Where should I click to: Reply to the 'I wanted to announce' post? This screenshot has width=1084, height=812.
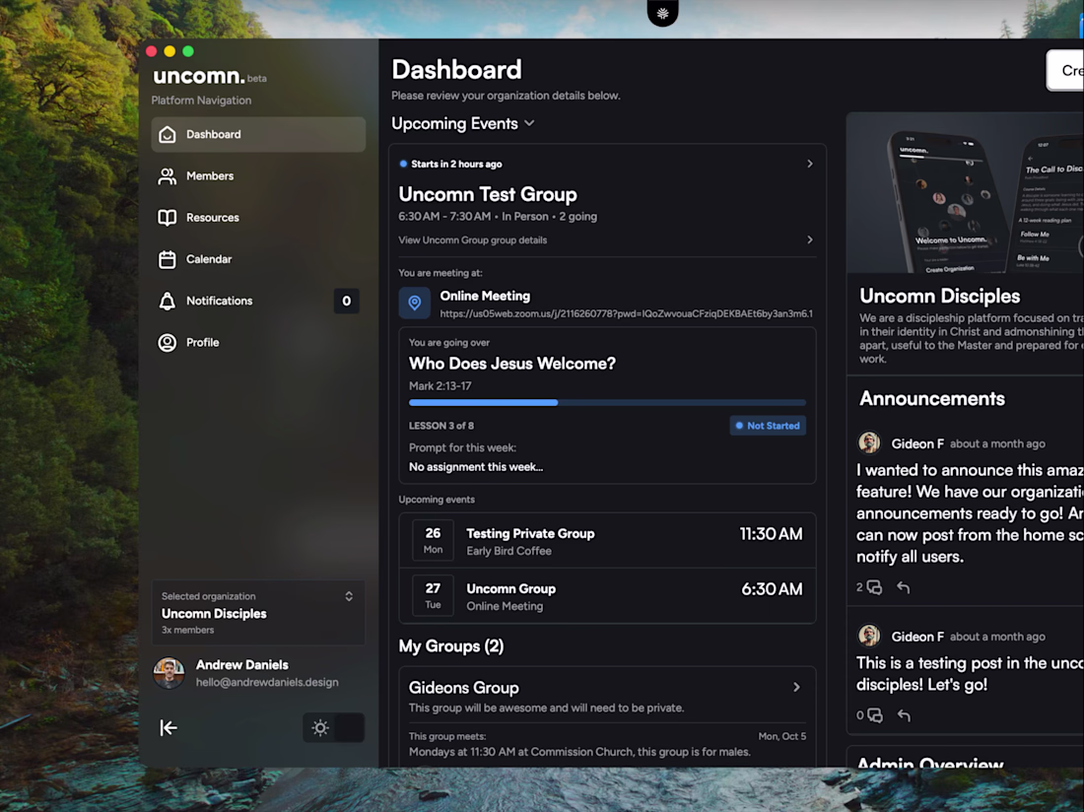point(903,587)
